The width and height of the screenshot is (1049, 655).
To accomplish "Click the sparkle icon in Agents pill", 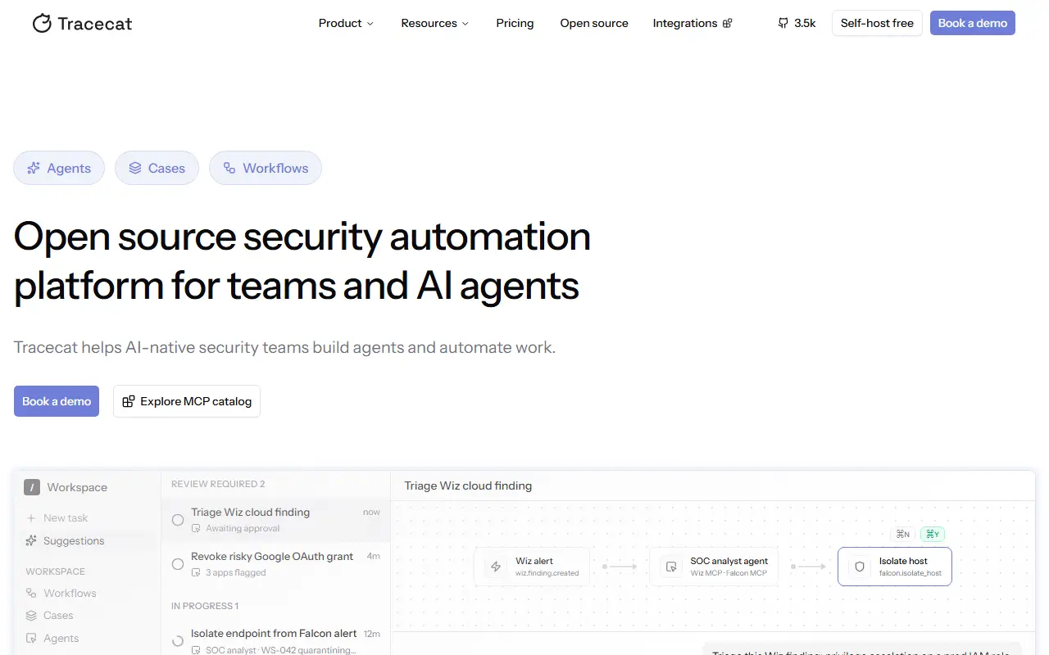I will pyautogui.click(x=34, y=168).
